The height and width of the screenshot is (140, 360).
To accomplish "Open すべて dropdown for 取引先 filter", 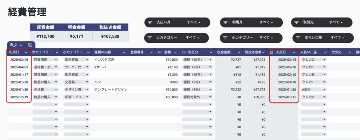I will coord(336,22).
